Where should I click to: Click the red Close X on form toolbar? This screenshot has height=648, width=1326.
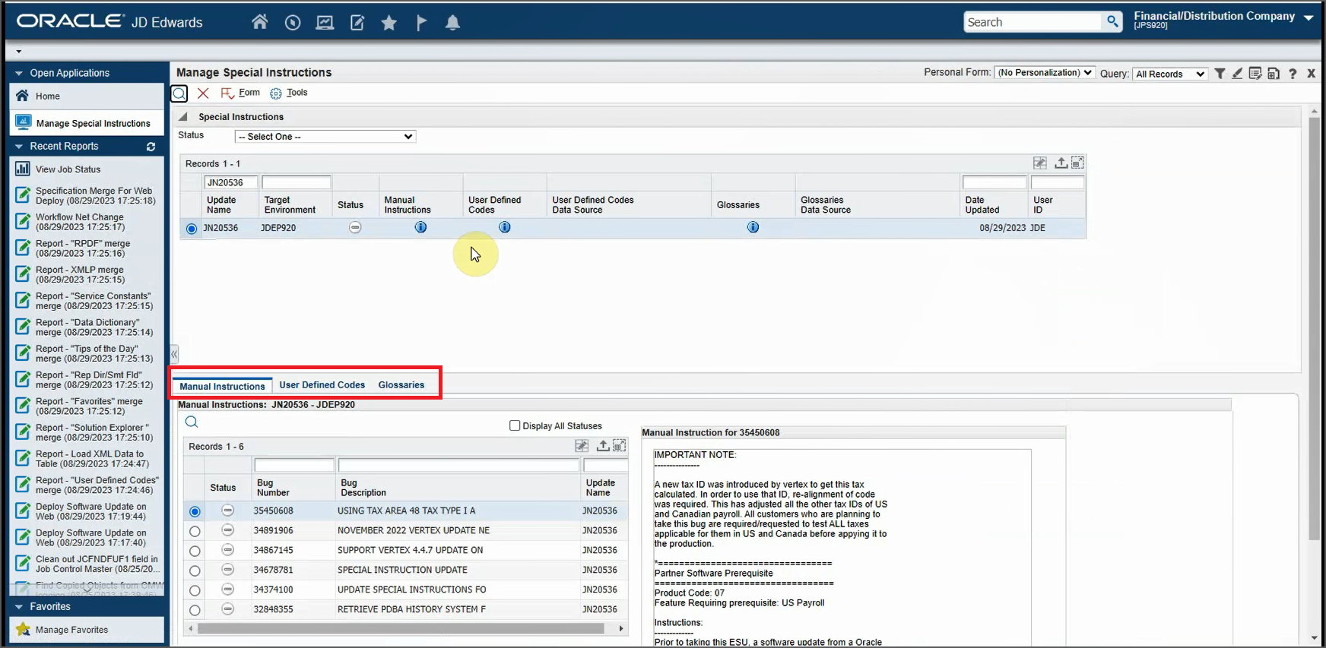tap(203, 93)
